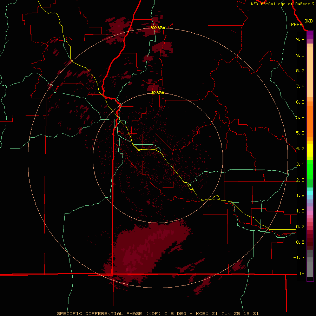Pick the yellow band of the color scale
The width and height of the screenshot is (316, 316).
click(x=310, y=150)
